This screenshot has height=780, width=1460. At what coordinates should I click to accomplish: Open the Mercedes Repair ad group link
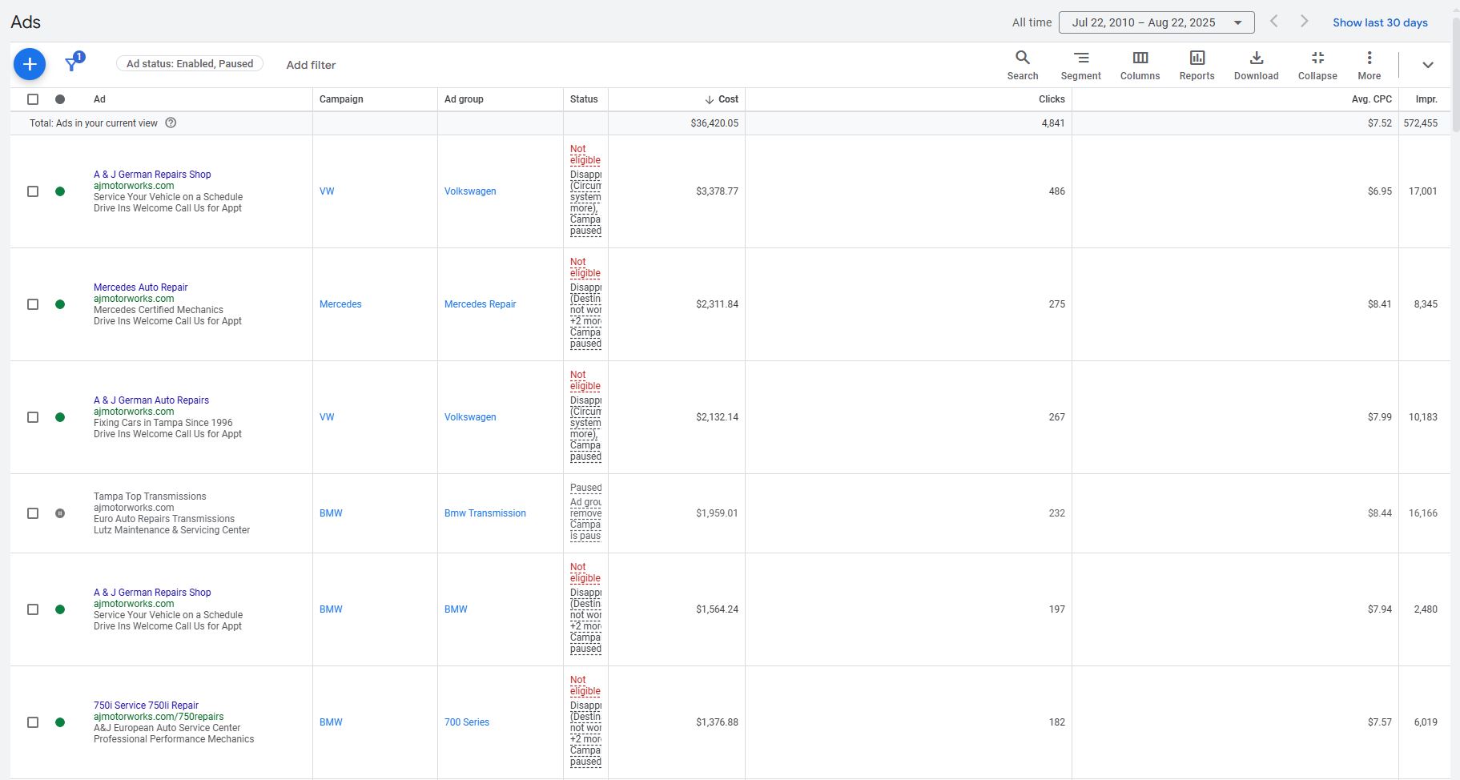point(481,304)
